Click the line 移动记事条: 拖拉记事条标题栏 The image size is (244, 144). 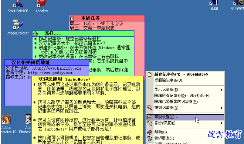[x=68, y=39]
